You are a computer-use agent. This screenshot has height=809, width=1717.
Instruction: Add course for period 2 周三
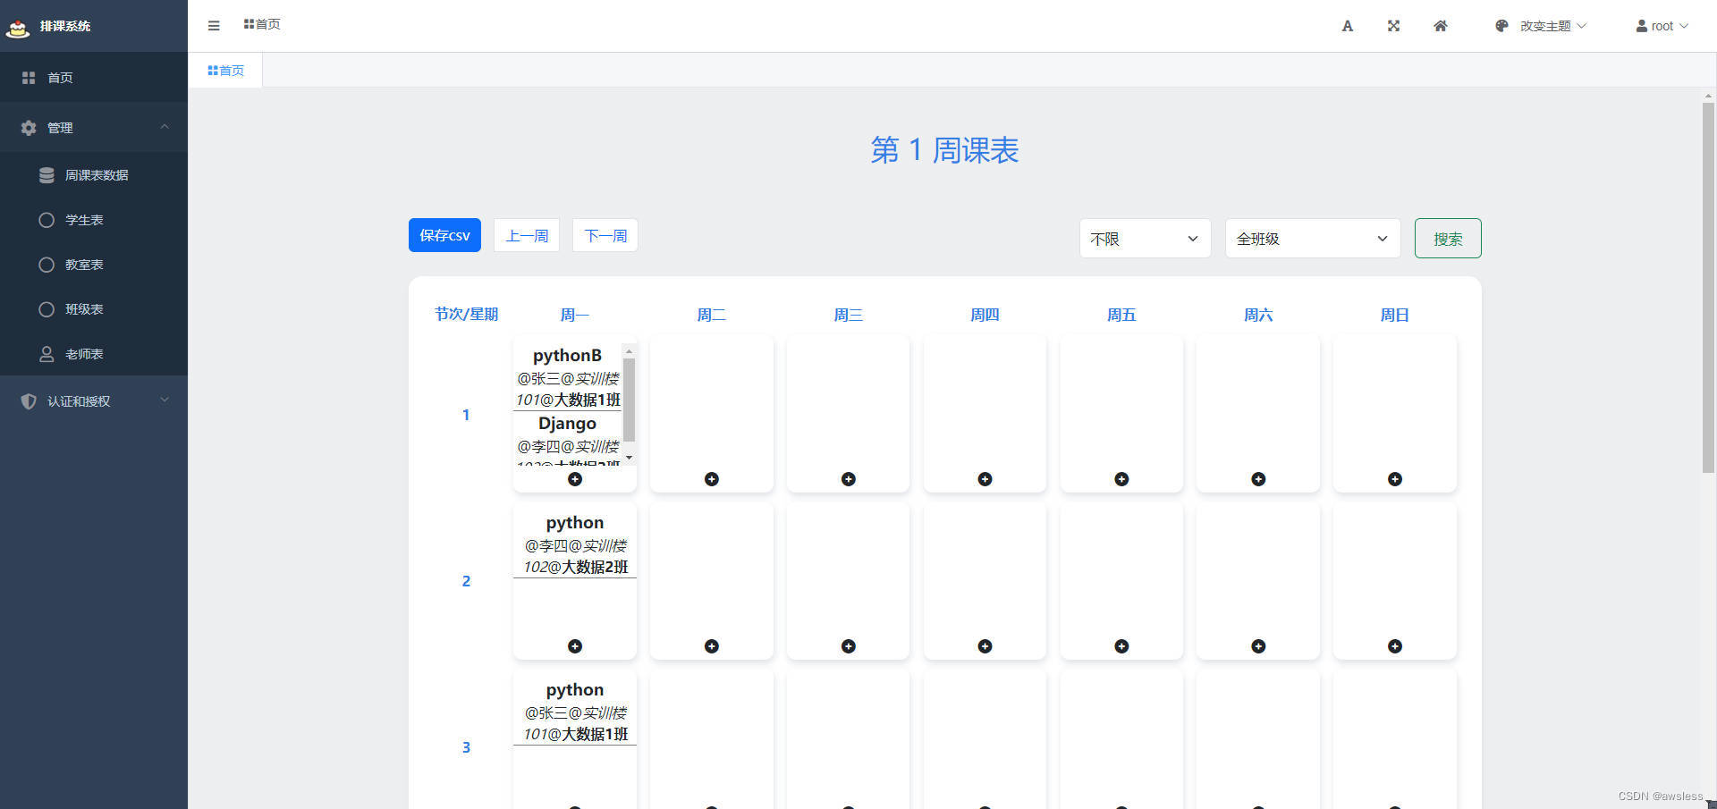pos(849,646)
